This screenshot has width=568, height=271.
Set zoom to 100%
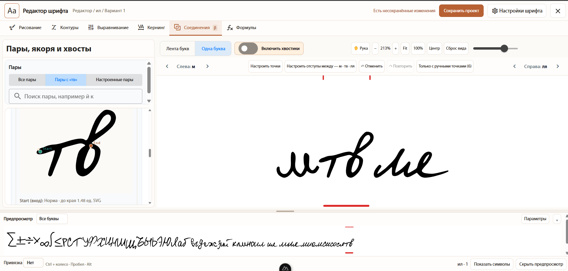point(418,48)
